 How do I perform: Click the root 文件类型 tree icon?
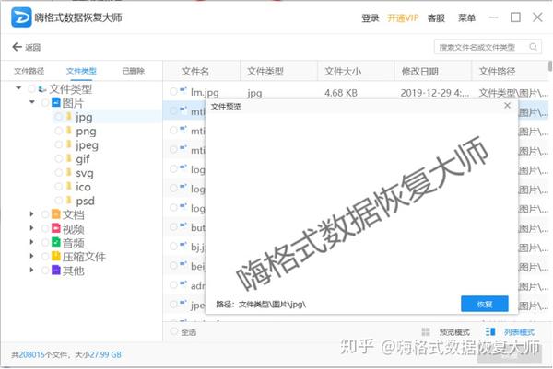(42, 89)
